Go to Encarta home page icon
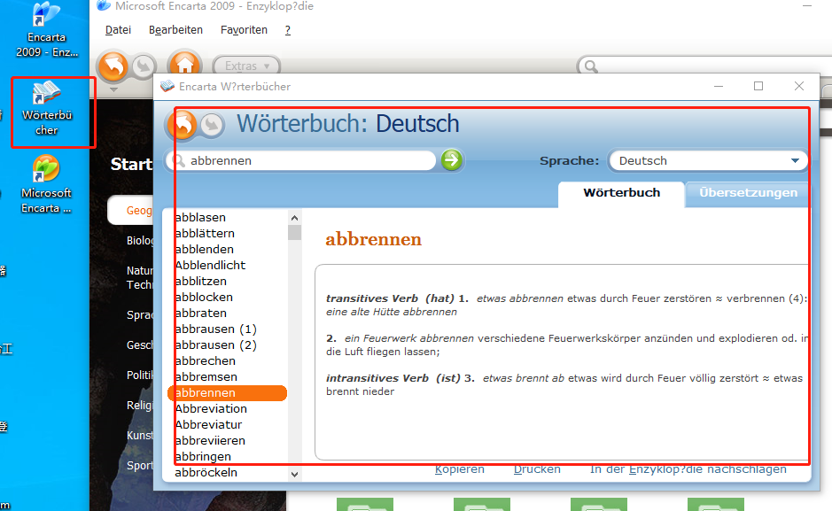This screenshot has width=832, height=511. [184, 66]
